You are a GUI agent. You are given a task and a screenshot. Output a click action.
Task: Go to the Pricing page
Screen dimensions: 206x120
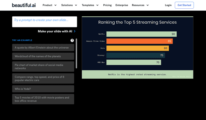[x=107, y=5]
